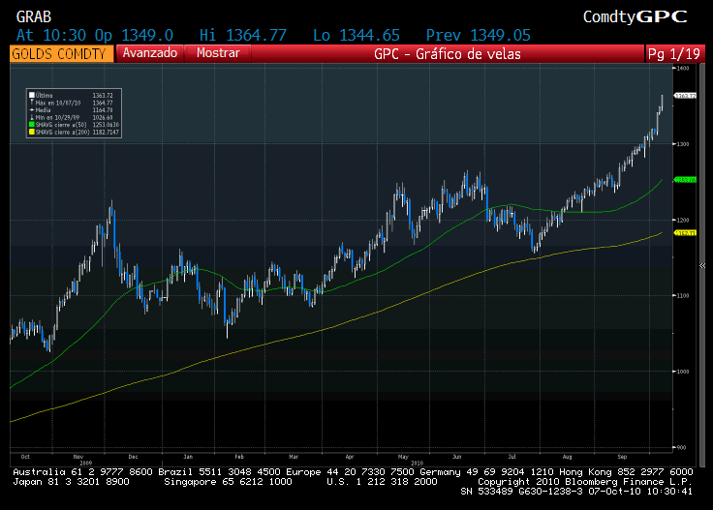
Task: Click the Pg 1/19 page indicator
Action: coord(674,54)
